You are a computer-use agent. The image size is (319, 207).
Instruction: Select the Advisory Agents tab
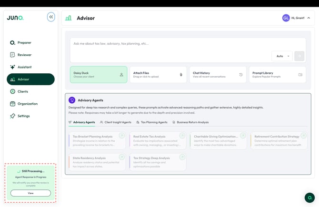[x=82, y=122]
